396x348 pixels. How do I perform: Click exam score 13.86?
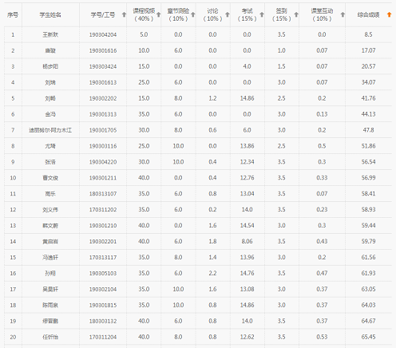tap(247, 146)
